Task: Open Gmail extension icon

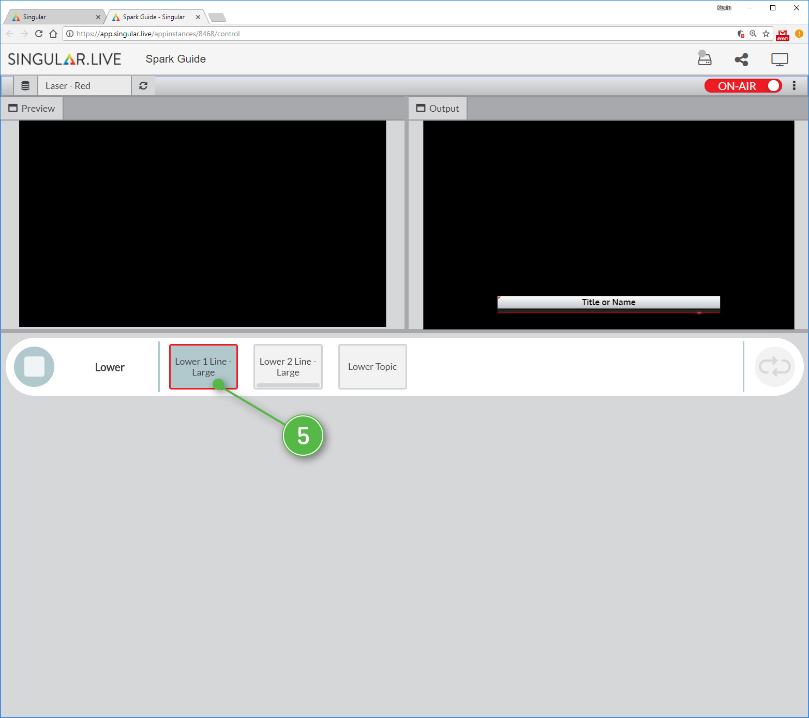Action: tap(783, 35)
